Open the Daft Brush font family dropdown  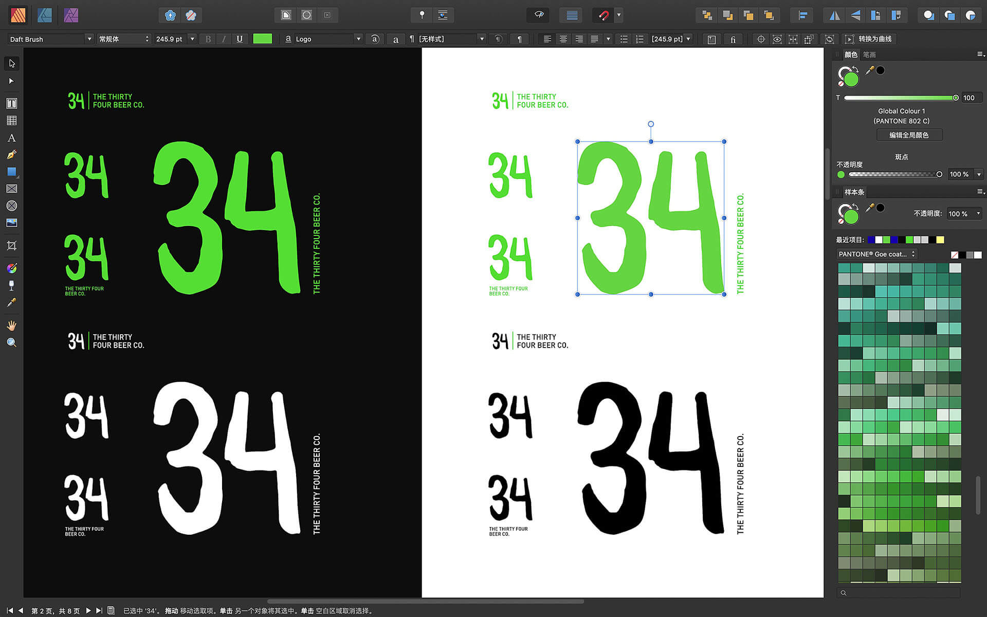coord(89,39)
